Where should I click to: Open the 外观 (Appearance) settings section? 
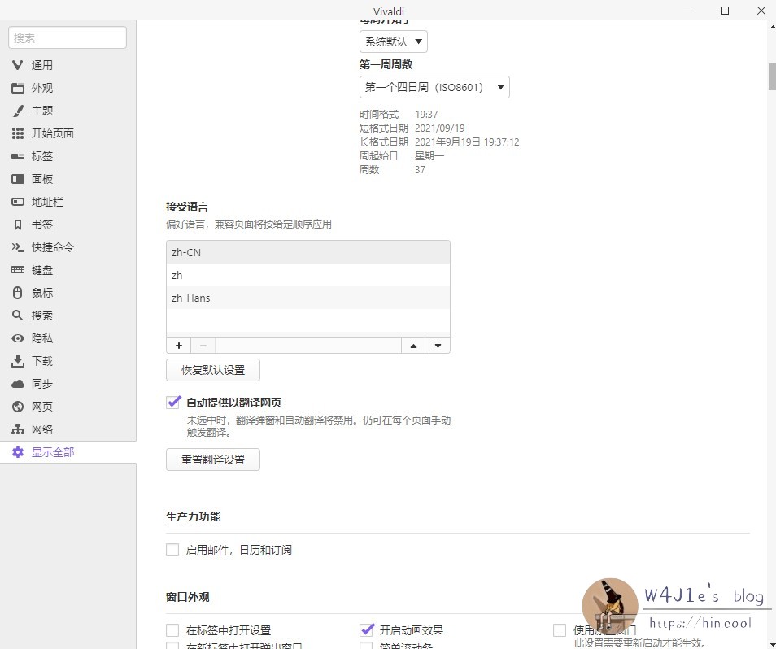point(42,88)
